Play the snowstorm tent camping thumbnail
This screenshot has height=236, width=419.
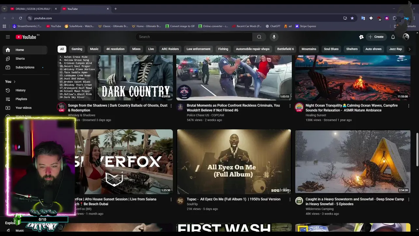point(353,162)
